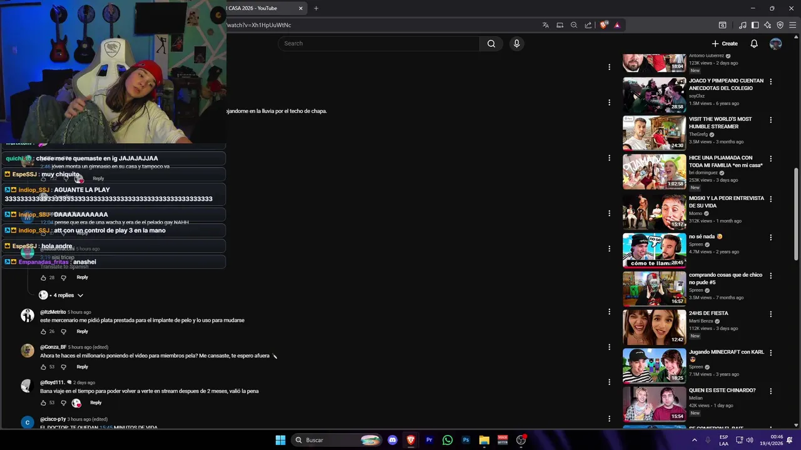Click the Create button on YouTube
Image resolution: width=801 pixels, height=450 pixels.
(725, 44)
